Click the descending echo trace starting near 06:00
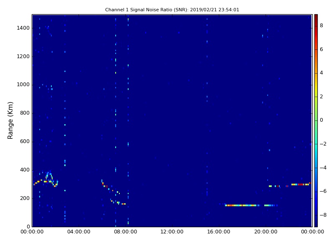The width and height of the screenshot is (334, 251). [111, 187]
